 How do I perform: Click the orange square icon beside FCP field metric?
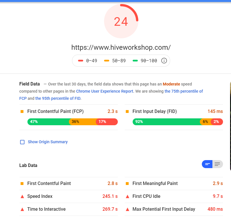click(22, 112)
